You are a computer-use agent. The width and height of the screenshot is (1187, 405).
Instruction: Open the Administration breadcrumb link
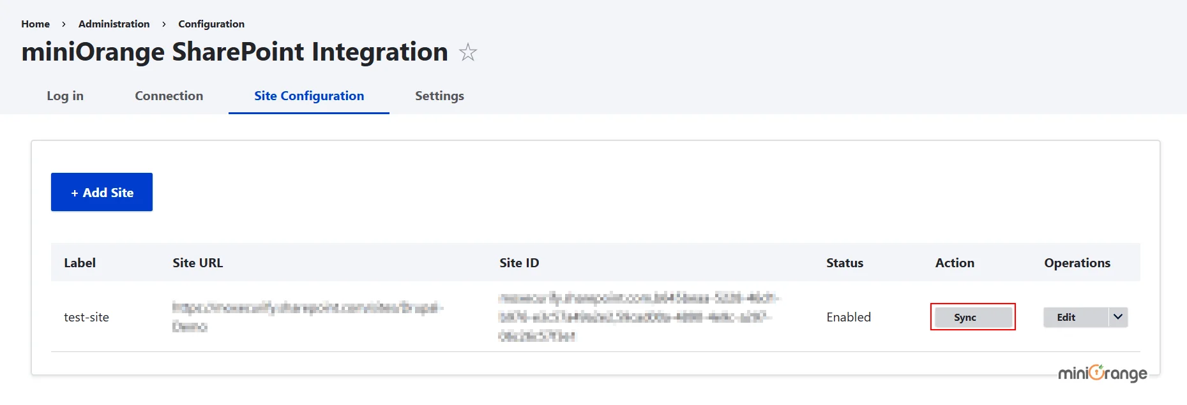pyautogui.click(x=114, y=24)
